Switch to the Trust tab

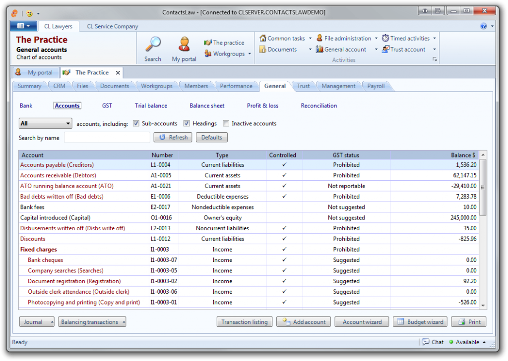pos(303,86)
